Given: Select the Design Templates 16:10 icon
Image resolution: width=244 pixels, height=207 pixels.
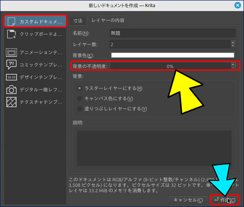Looking at the screenshot, I should (11, 77).
